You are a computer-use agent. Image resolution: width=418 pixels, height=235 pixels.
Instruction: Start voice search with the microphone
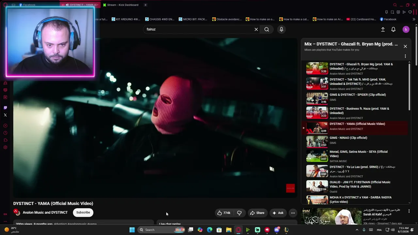(x=281, y=29)
